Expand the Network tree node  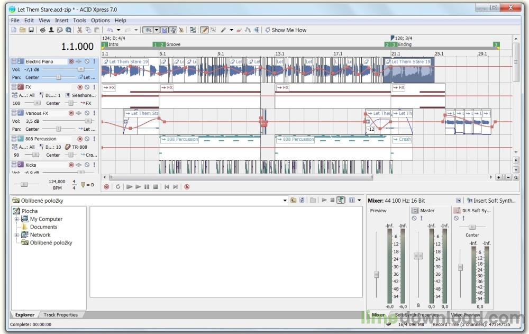point(17,235)
